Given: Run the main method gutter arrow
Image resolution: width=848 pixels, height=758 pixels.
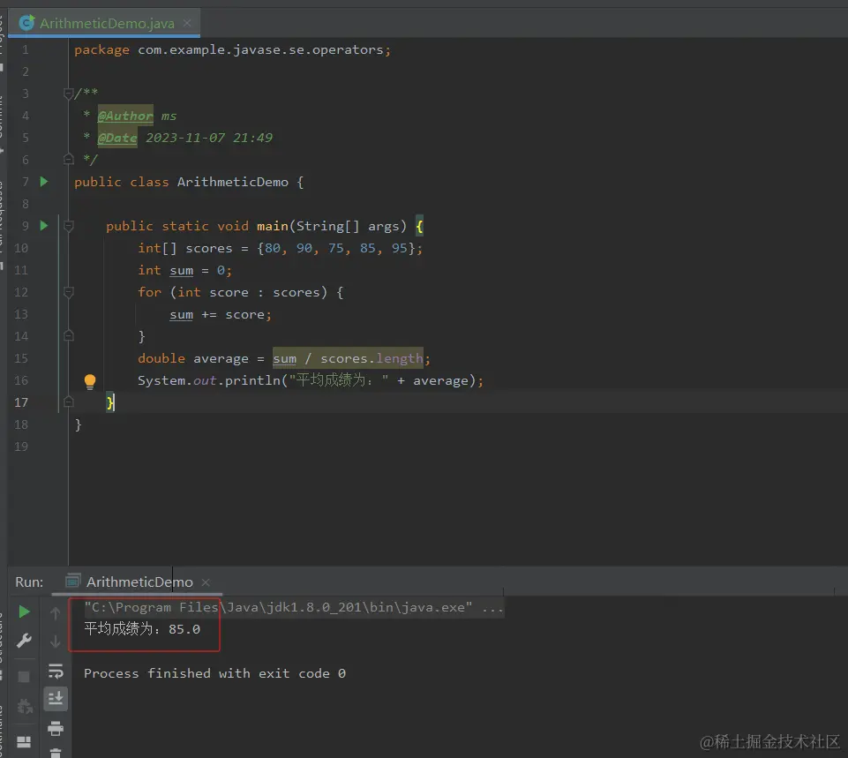Looking at the screenshot, I should coord(44,225).
